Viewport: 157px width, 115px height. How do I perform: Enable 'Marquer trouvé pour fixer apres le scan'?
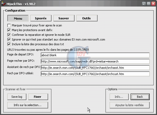pyautogui.click(x=9, y=25)
